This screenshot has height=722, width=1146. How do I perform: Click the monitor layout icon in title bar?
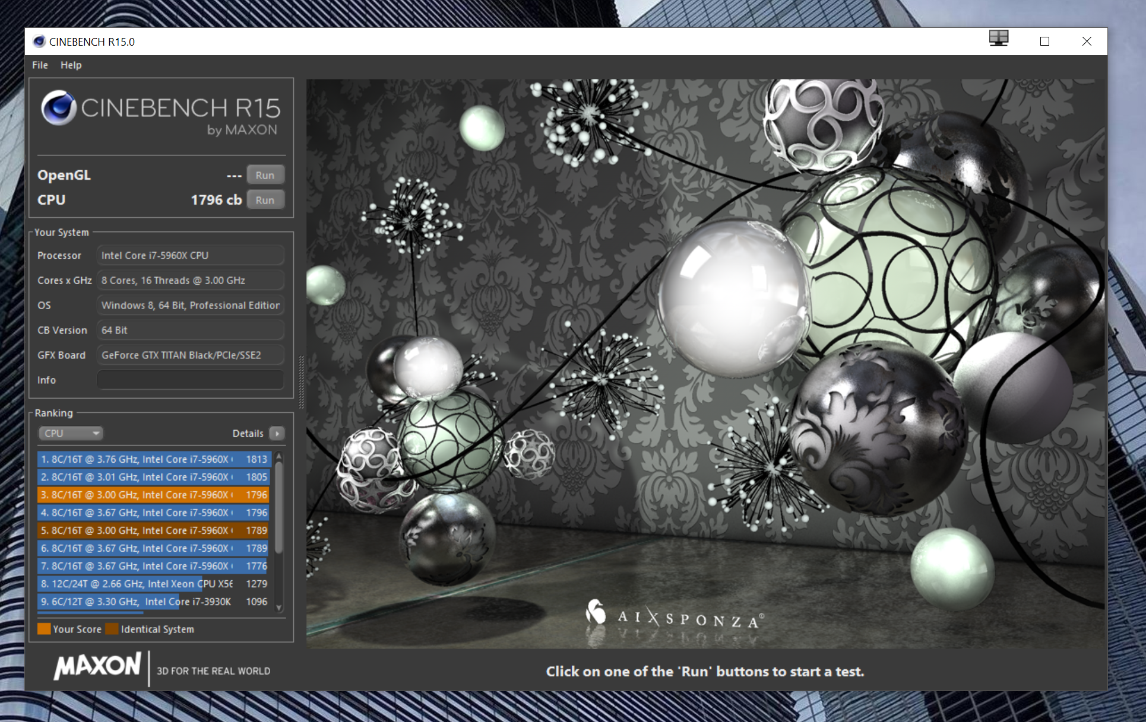click(999, 39)
